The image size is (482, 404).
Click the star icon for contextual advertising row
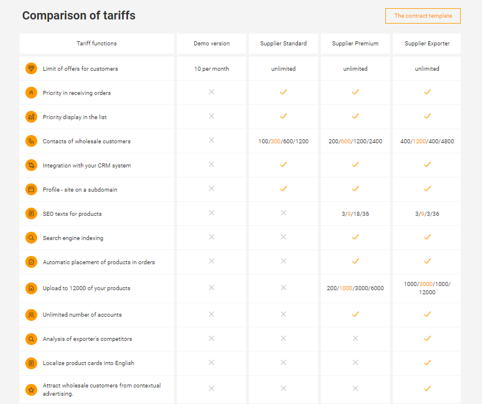click(x=31, y=389)
